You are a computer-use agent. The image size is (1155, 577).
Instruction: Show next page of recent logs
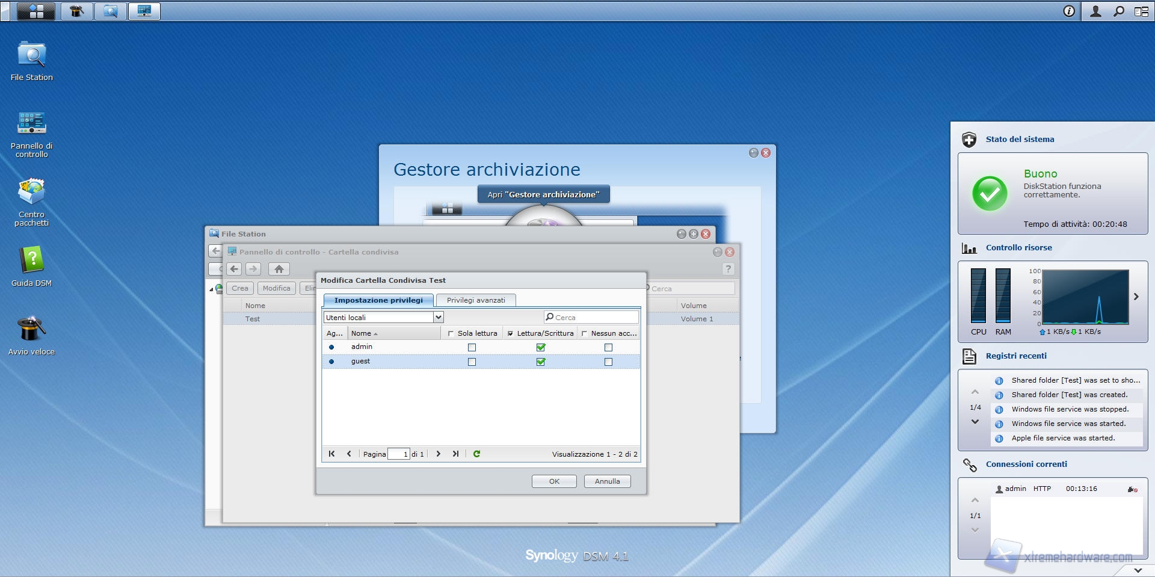pos(975,422)
